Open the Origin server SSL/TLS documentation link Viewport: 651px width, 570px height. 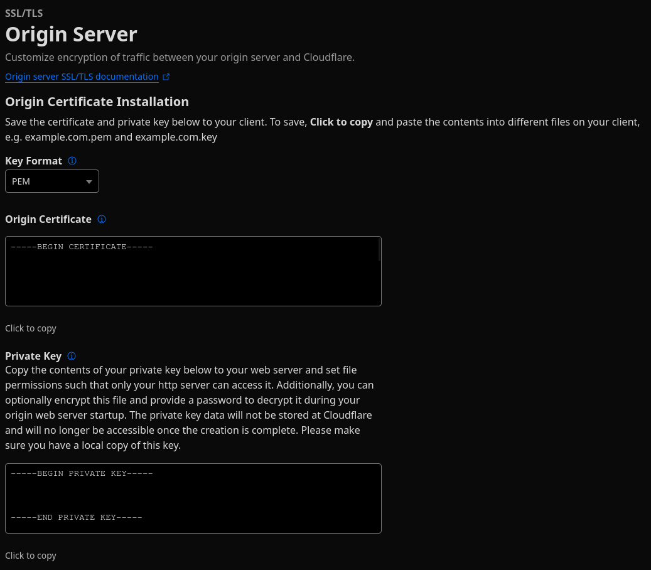[82, 77]
